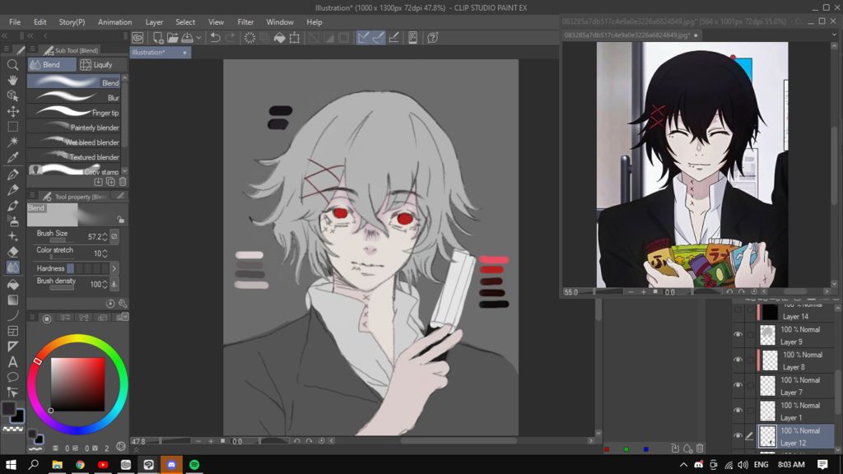Open the Layer menu
The height and width of the screenshot is (474, 843).
click(154, 22)
